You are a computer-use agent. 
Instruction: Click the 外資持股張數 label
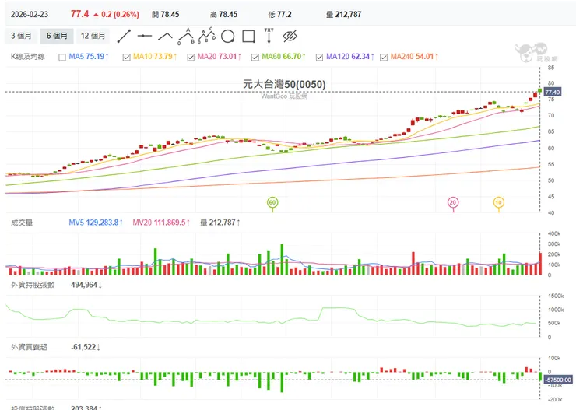33,286
